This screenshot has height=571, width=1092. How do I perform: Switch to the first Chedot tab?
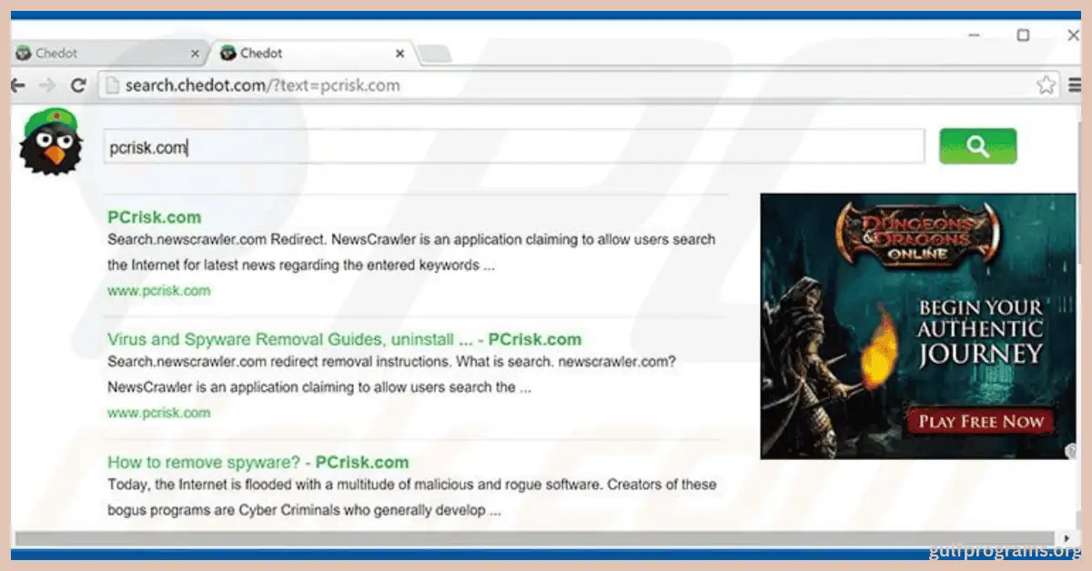pyautogui.click(x=100, y=54)
